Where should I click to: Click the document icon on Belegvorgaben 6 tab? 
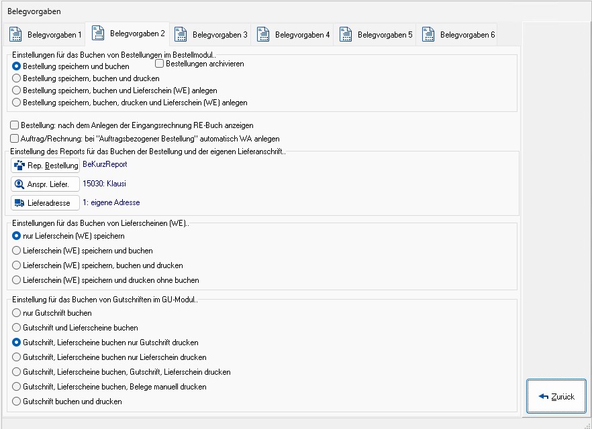[x=428, y=34]
